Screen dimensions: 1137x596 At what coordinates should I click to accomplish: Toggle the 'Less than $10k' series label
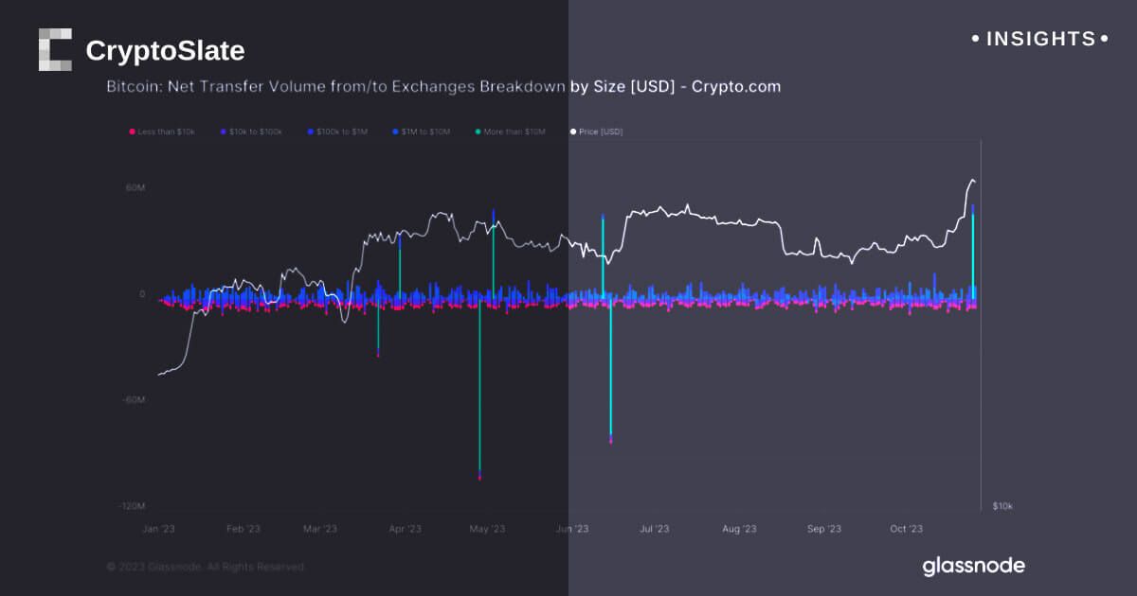tap(166, 131)
